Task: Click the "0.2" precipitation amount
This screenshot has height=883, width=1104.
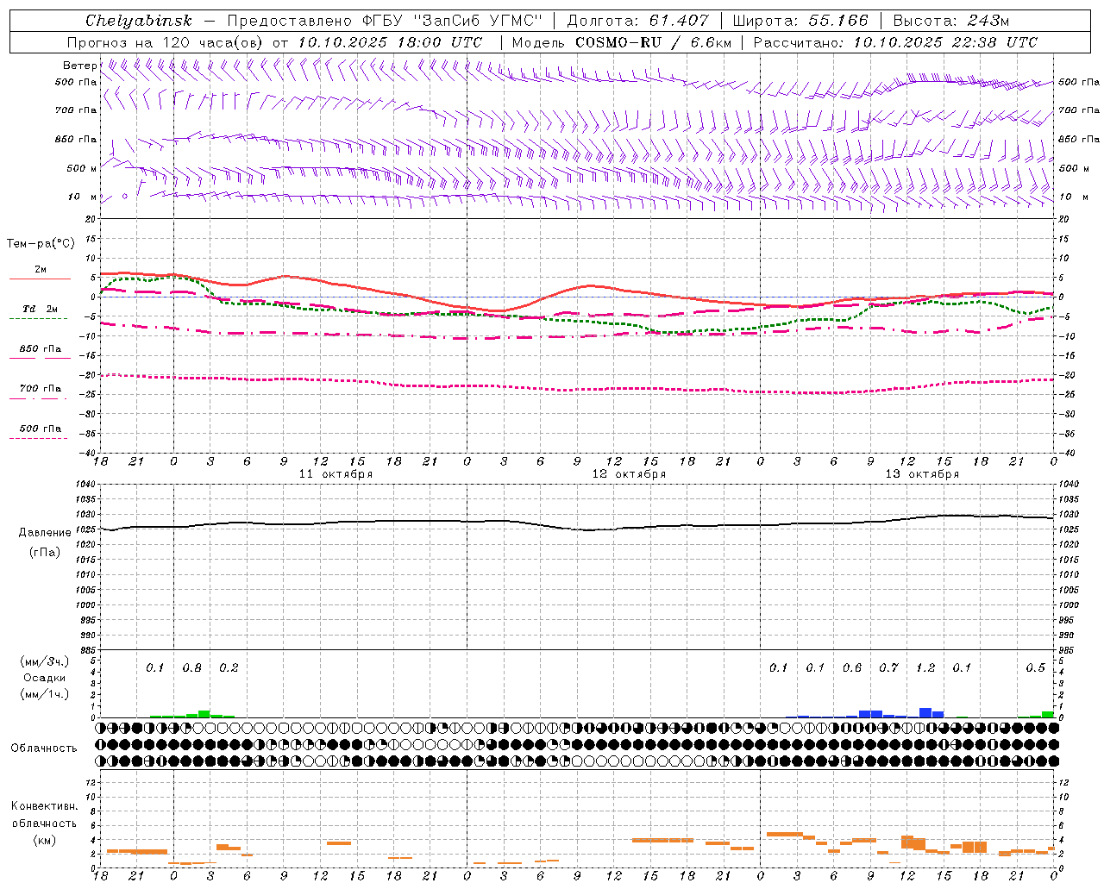Action: 229,668
